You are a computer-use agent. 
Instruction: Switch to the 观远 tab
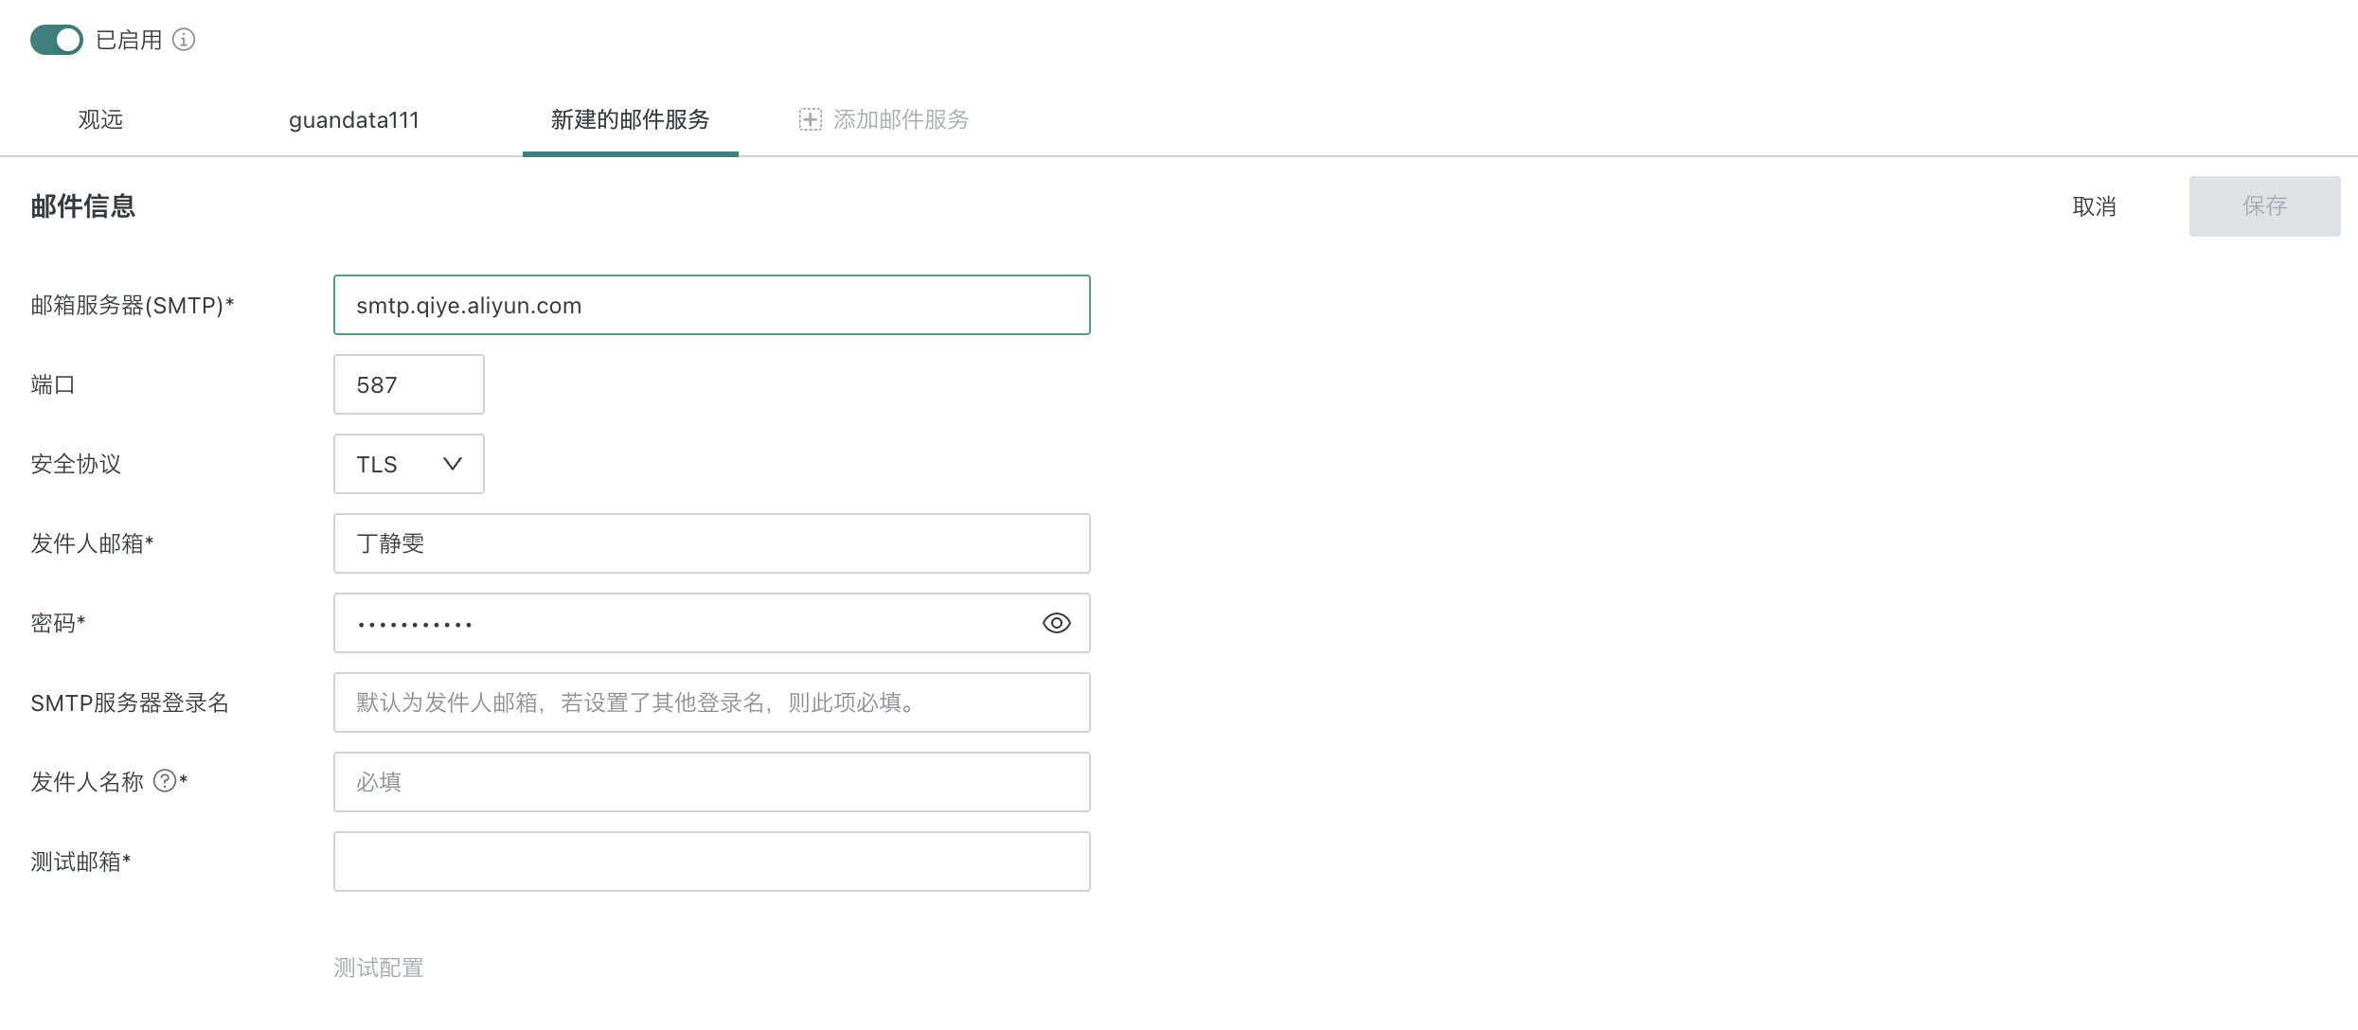(100, 119)
